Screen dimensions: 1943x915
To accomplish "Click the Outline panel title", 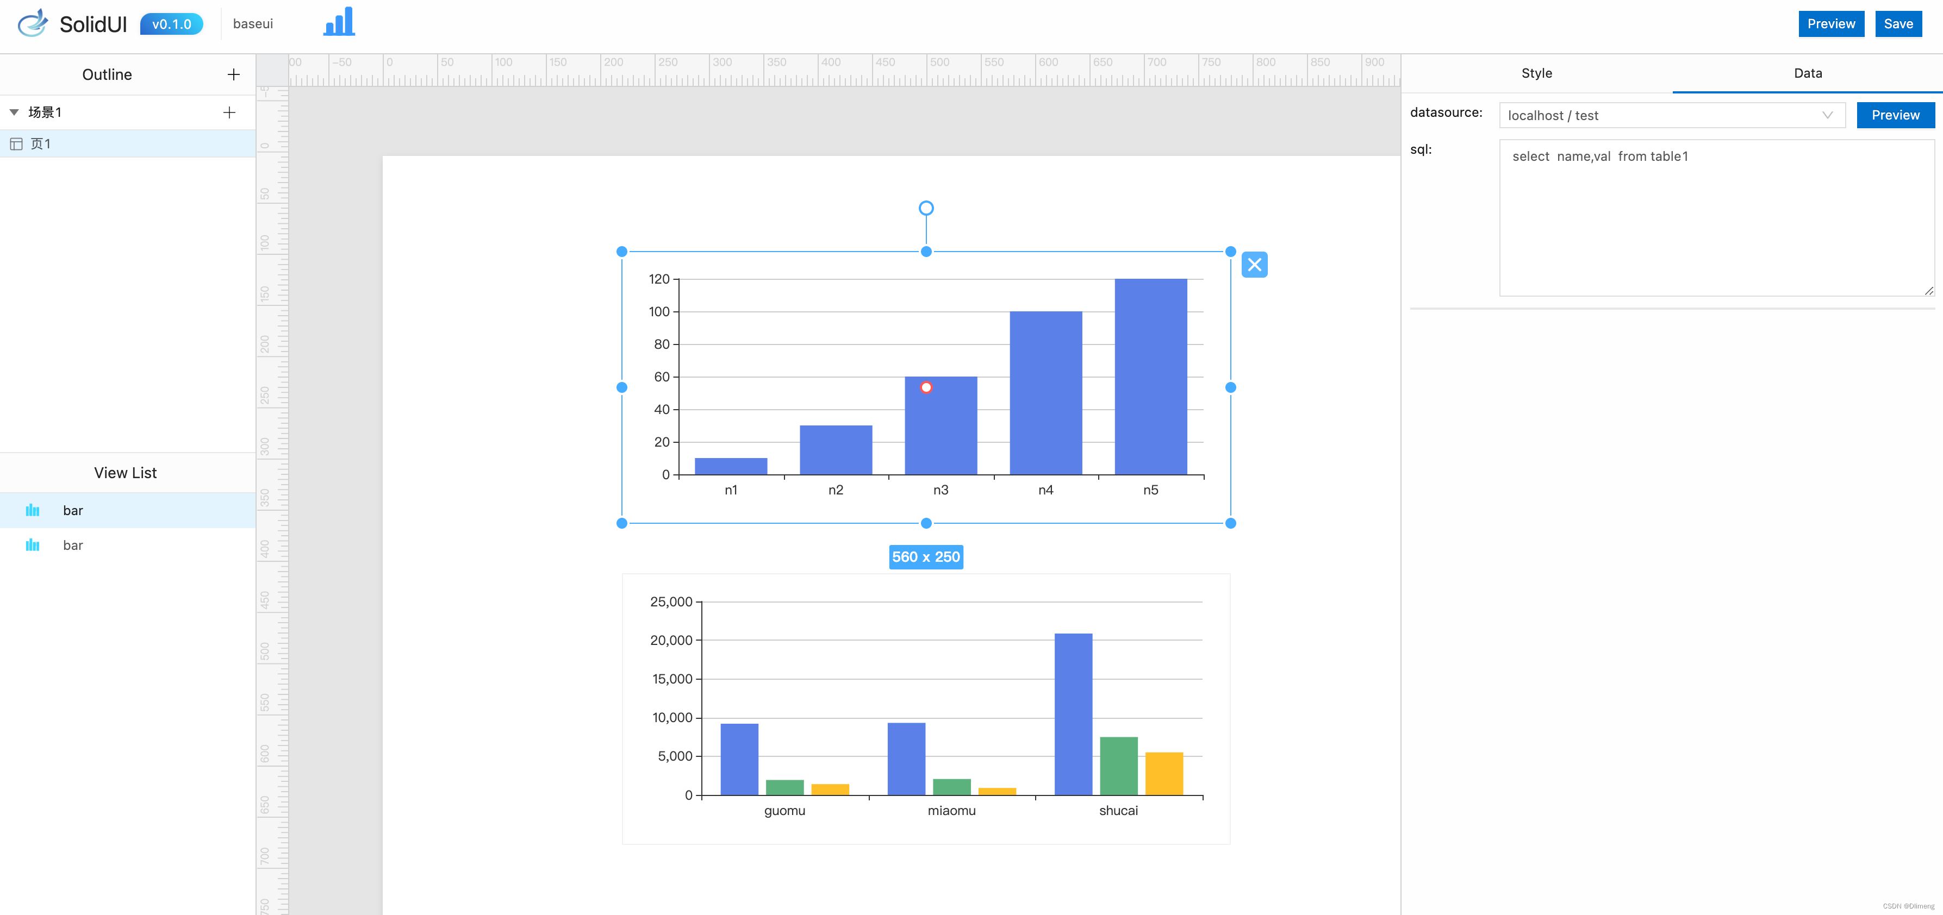I will 107,74.
